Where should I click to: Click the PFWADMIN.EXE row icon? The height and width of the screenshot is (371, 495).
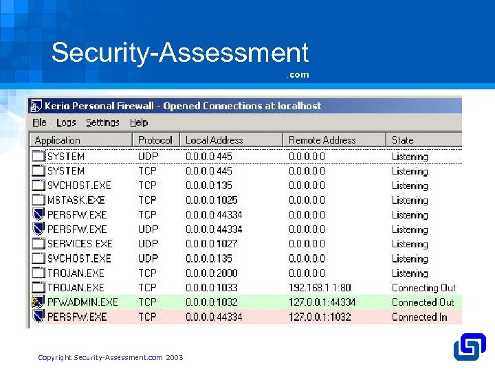[38, 302]
